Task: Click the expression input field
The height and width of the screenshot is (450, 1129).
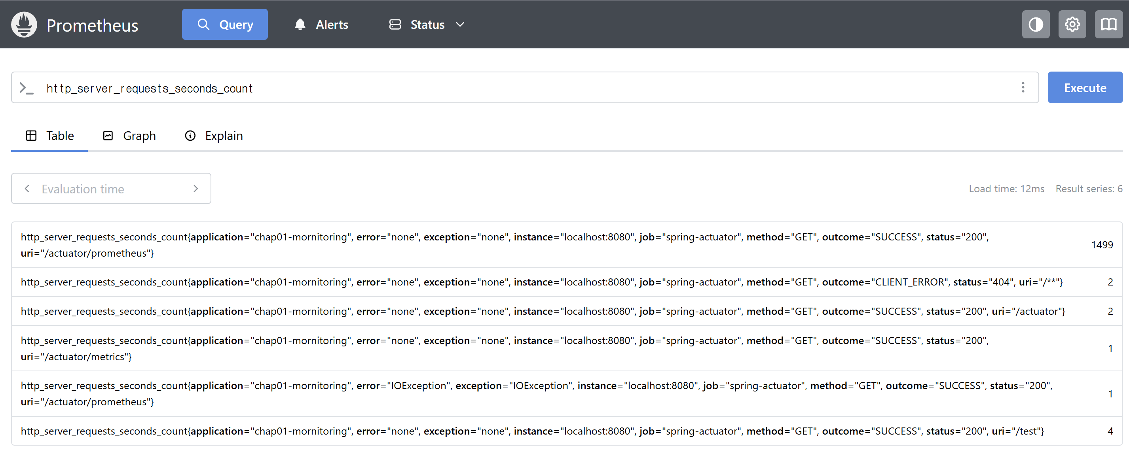Action: point(526,88)
